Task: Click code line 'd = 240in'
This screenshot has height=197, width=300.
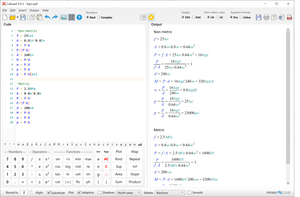Action: click(25, 55)
